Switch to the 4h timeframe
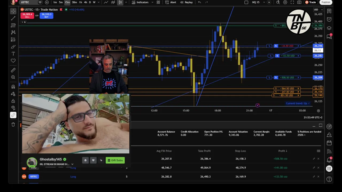342x192 pixels. [x=85, y=2]
